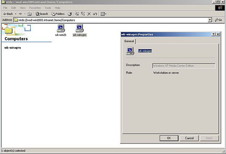
Task: Click the wk-winxpm label under its icon
Action: pyautogui.click(x=80, y=35)
